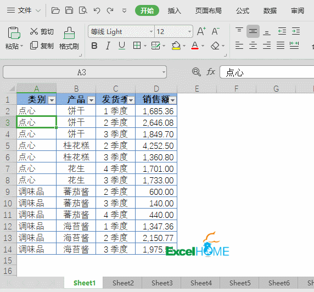Open the 销售额 column filter dropdown
314x292 pixels.
[172, 100]
